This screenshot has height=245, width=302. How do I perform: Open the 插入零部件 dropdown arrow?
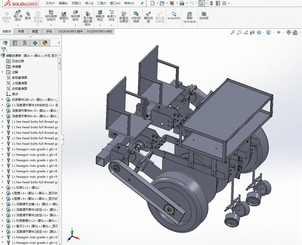18,25
